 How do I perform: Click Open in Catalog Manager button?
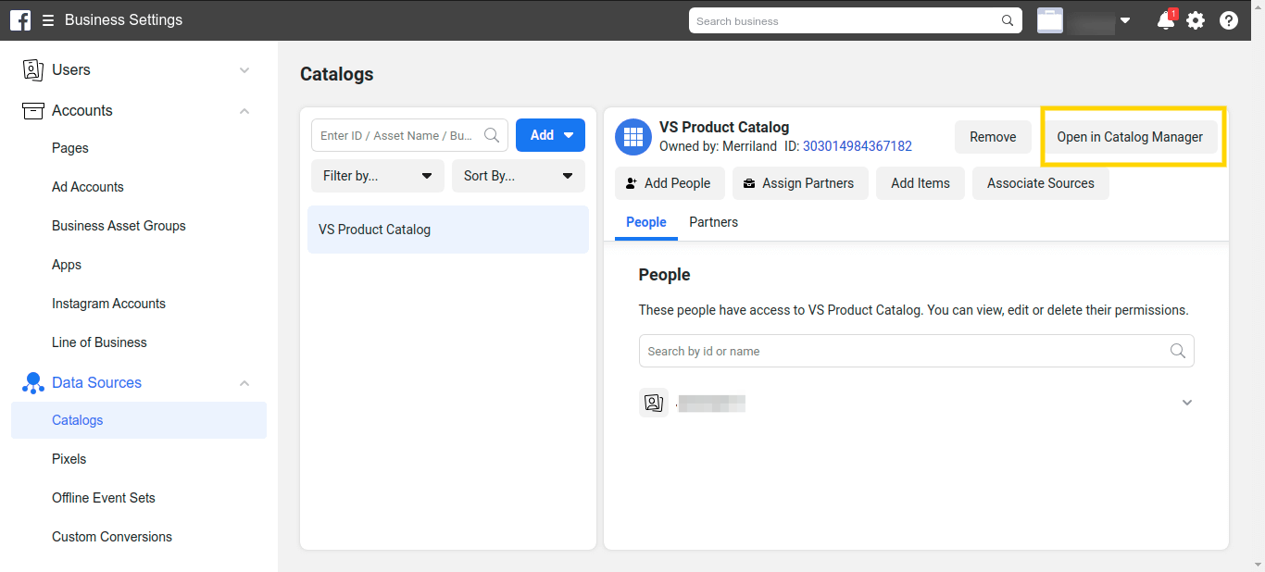coord(1130,137)
